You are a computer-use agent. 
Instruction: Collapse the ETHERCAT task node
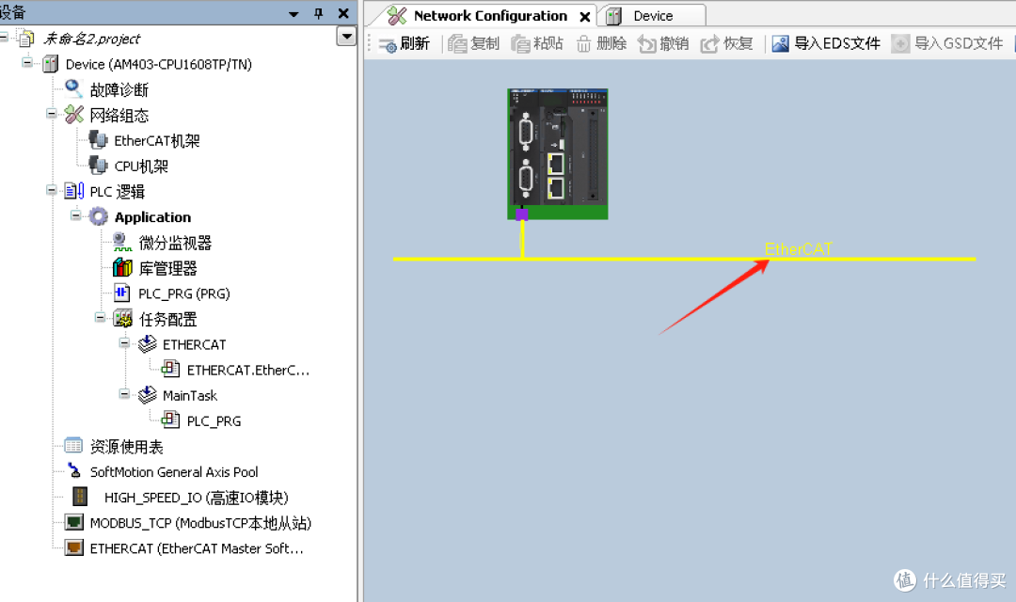click(124, 342)
